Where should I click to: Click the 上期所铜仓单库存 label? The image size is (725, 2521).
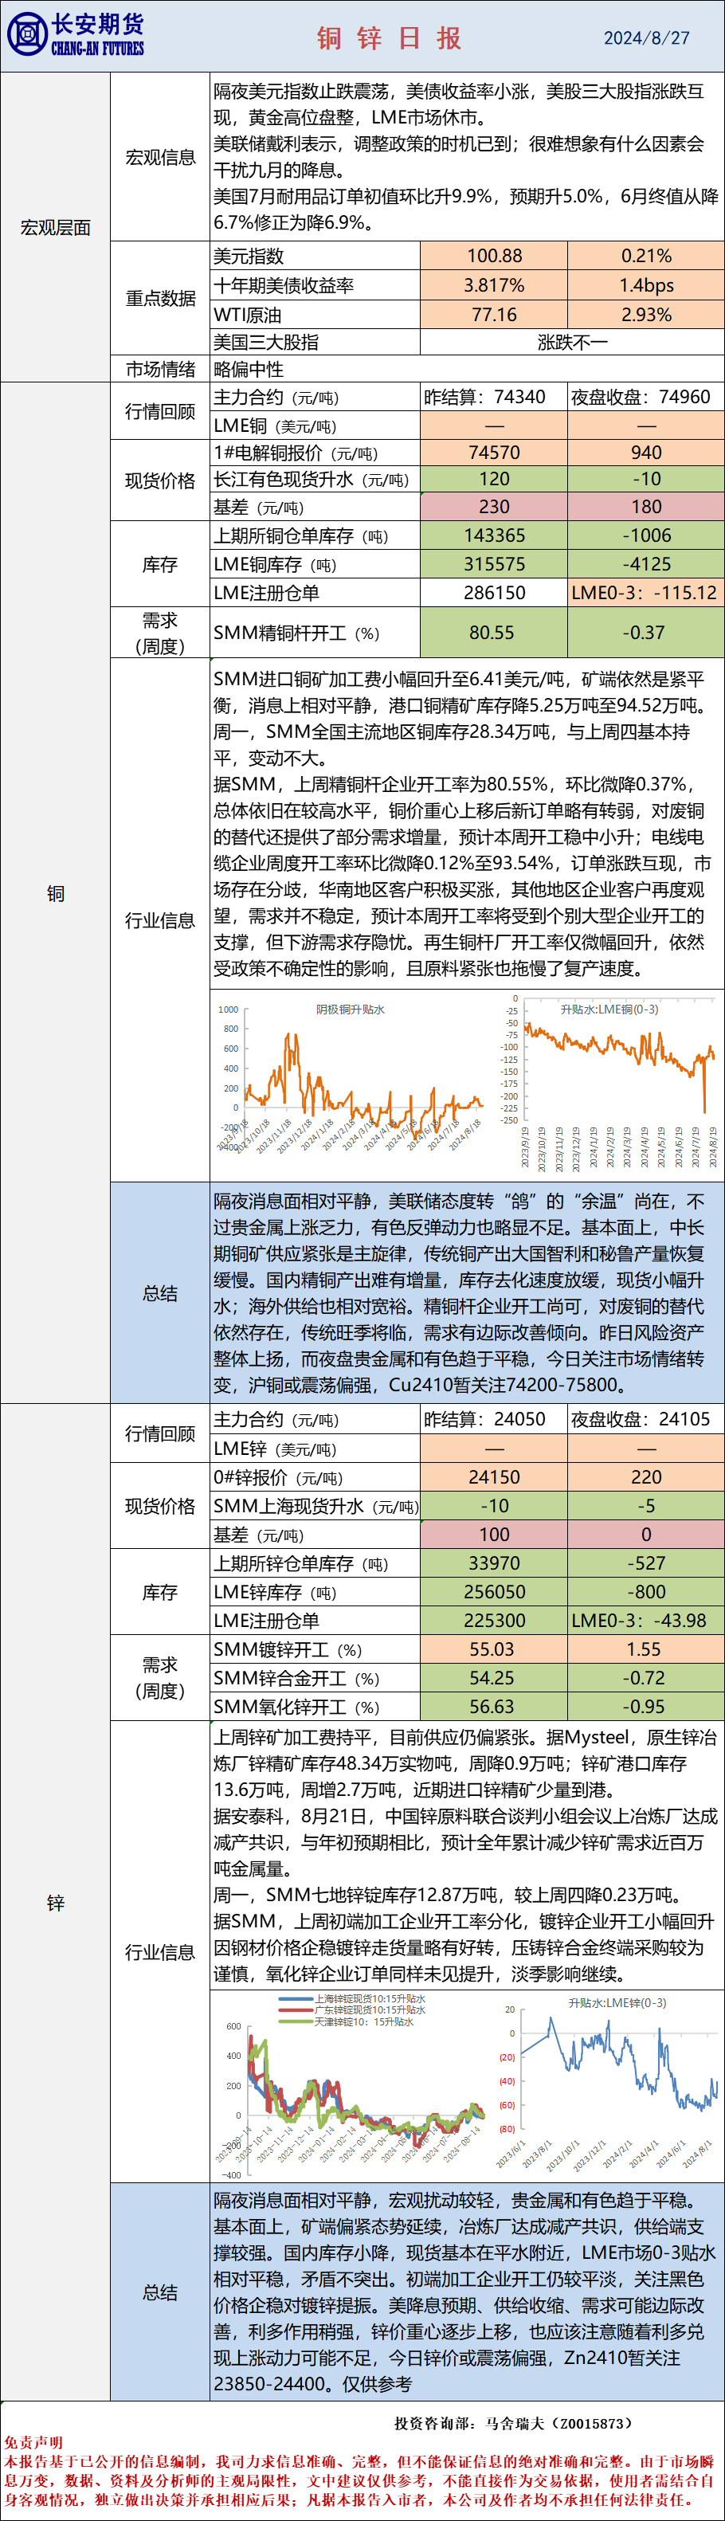coord(300,535)
